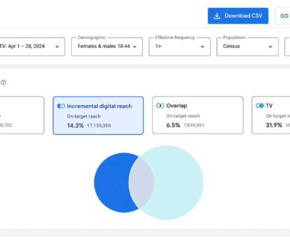
Task: Click the 17,139,090 reach count
Action: (x=98, y=125)
